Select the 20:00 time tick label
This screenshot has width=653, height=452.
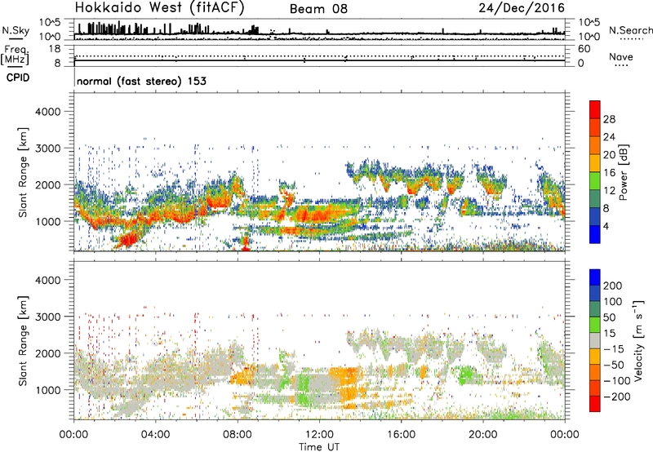tap(482, 435)
